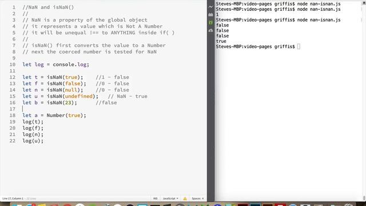Click the cloud upload icon in sidebar
This screenshot has height=206, width=366.
(x=210, y=30)
